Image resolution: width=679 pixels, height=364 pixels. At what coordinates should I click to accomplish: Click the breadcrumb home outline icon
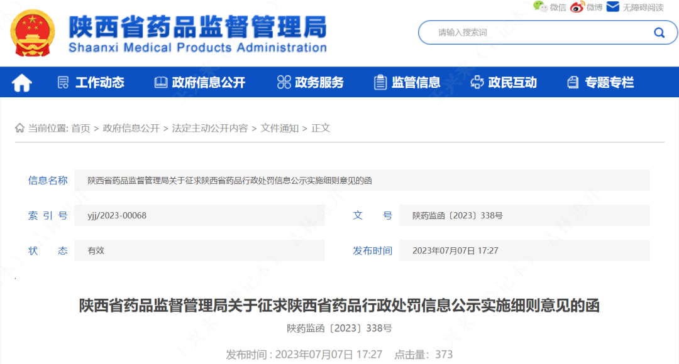19,128
